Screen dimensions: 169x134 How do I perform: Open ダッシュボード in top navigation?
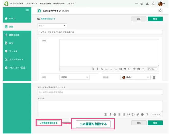17,4
